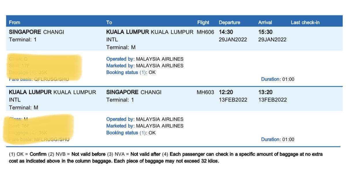The height and width of the screenshot is (174, 348).
Task: Select the "Last check-in" column header
Action: click(305, 22)
